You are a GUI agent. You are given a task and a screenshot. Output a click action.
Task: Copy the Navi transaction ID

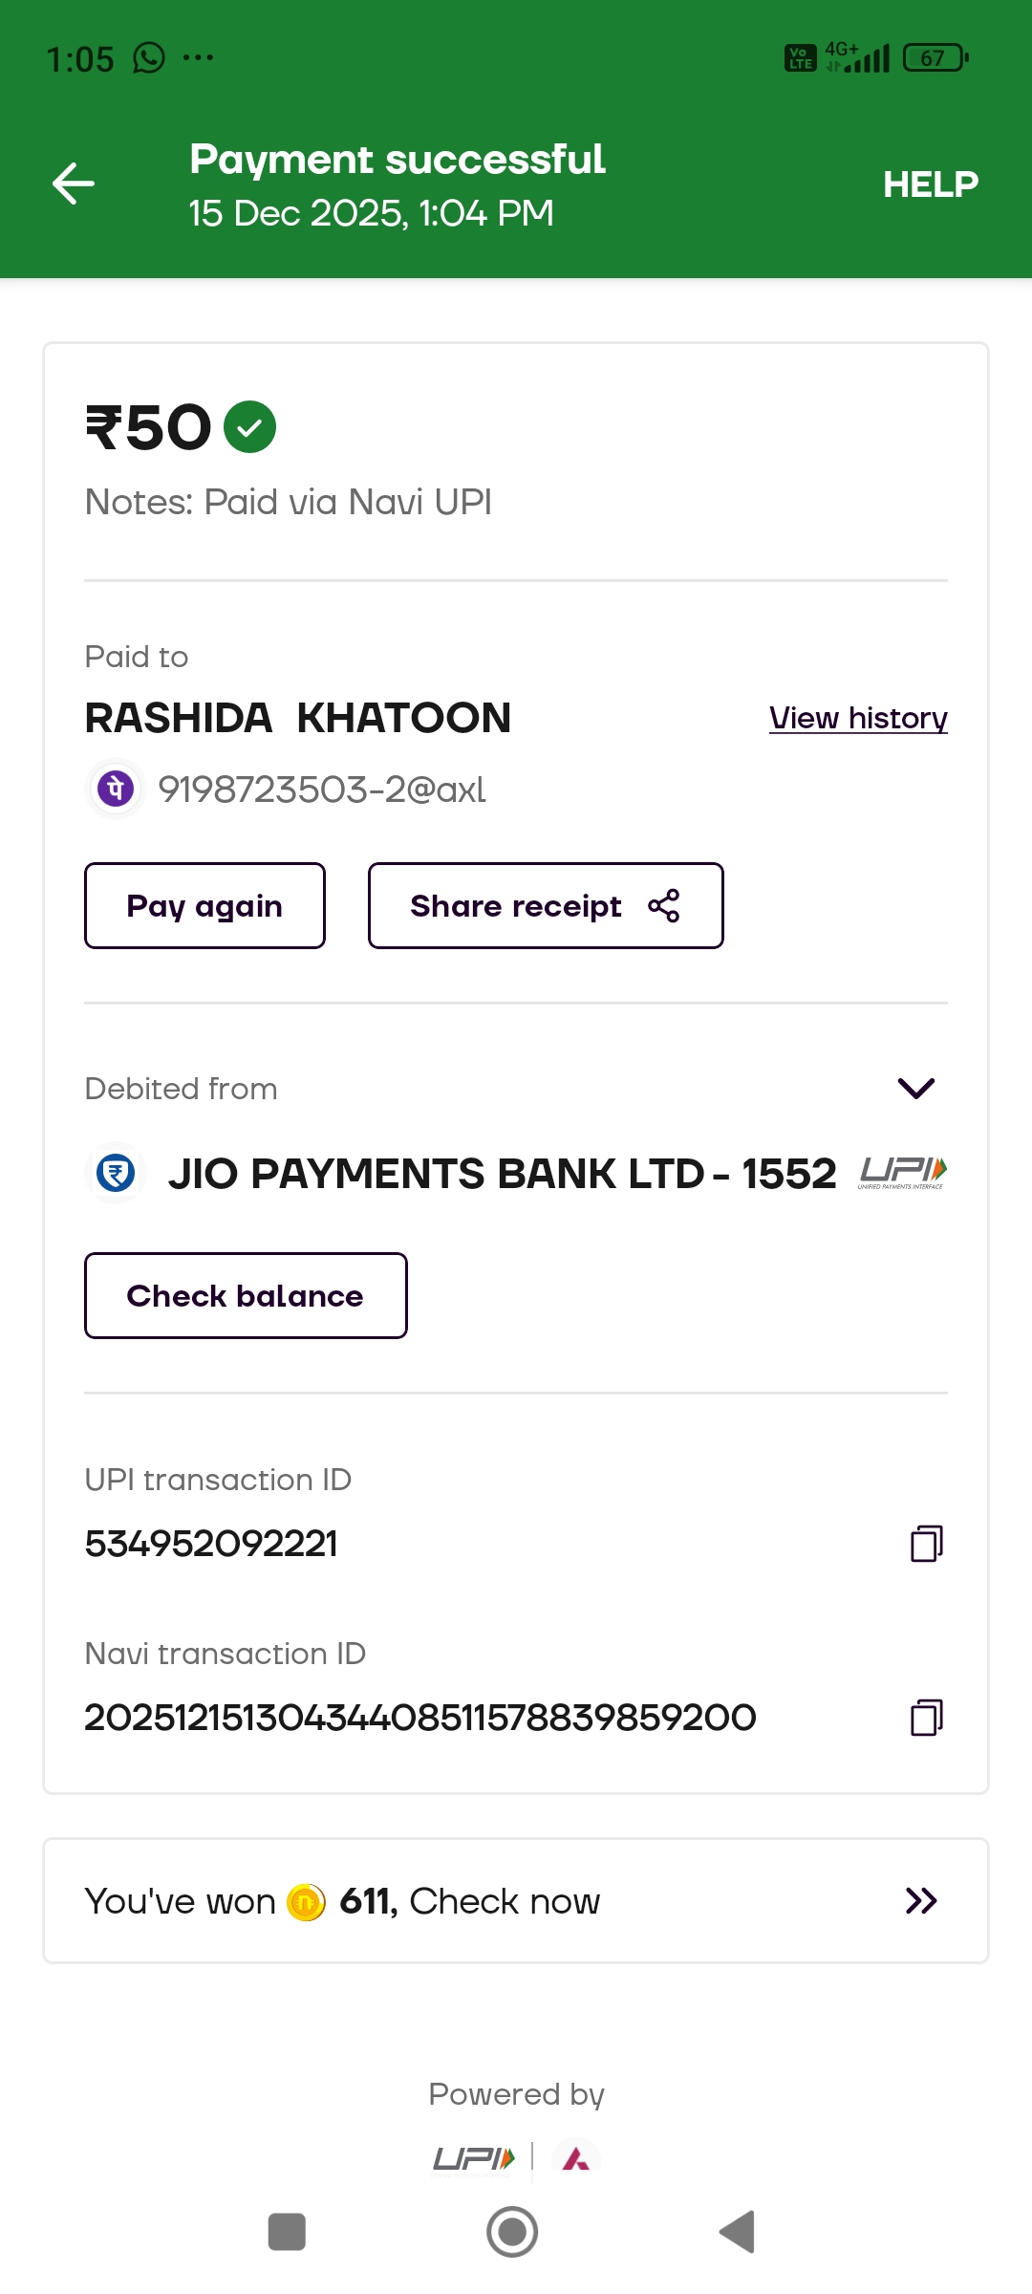tap(926, 1717)
